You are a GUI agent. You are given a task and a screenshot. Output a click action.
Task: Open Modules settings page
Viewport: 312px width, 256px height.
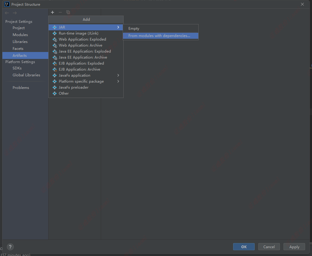25,35
